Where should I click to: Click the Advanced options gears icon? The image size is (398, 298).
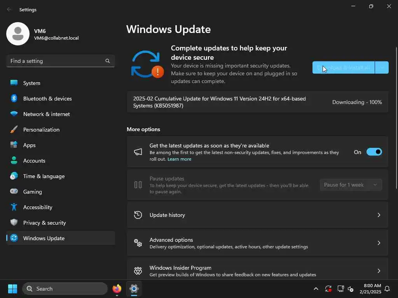(x=138, y=243)
